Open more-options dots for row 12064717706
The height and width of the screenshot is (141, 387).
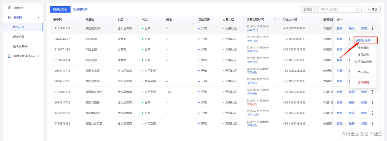click(372, 102)
